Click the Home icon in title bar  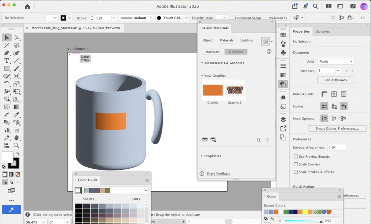pyautogui.click(x=27, y=6)
